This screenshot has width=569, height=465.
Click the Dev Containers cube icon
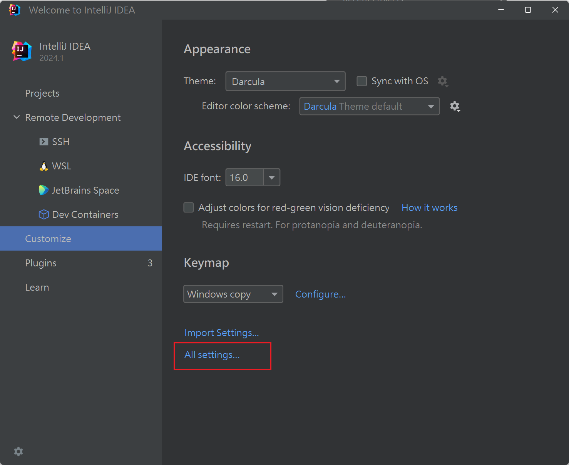(x=44, y=214)
